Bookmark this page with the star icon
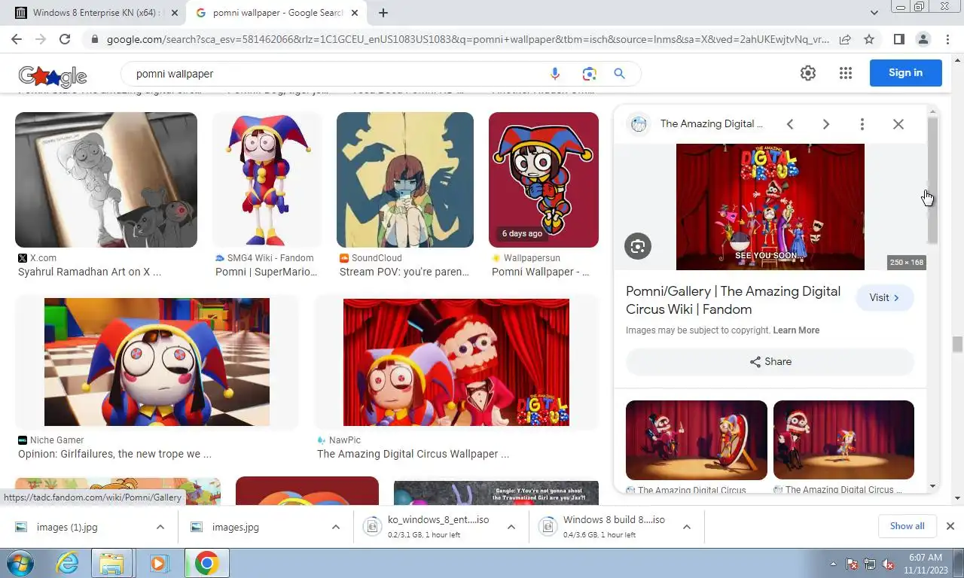Screen dimensions: 964x578 869,39
